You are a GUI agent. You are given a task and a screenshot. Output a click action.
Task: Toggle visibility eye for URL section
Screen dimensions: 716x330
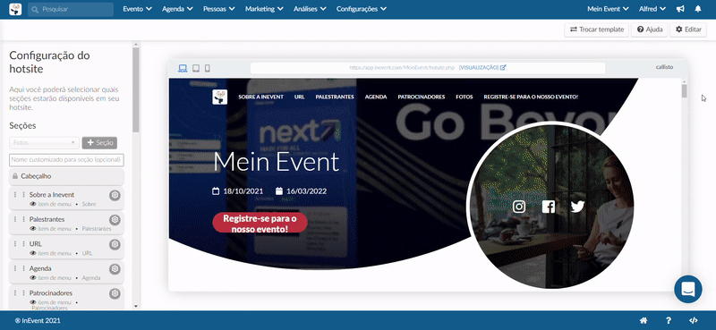[33, 253]
